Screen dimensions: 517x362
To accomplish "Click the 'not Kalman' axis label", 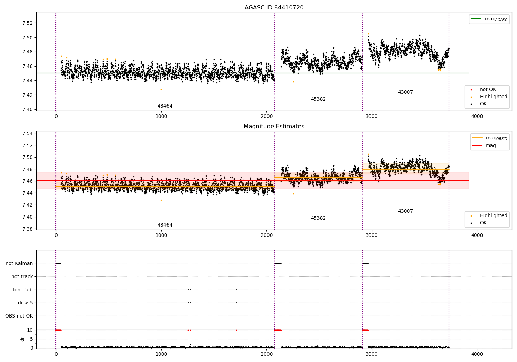I will (x=19, y=264).
